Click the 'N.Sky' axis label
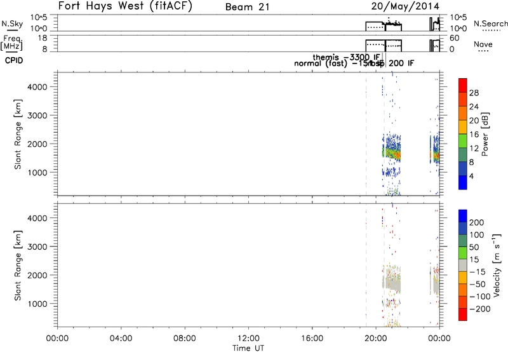 (x=12, y=24)
